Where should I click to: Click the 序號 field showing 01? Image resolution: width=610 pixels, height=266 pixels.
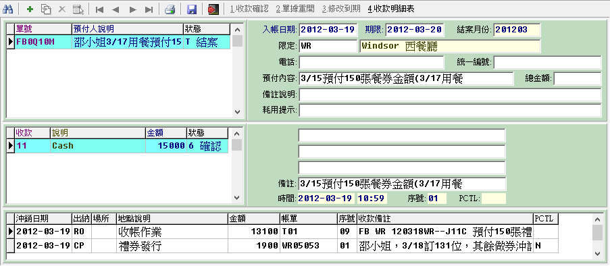436,198
